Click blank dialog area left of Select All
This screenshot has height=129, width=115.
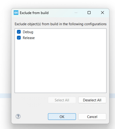[31, 100]
